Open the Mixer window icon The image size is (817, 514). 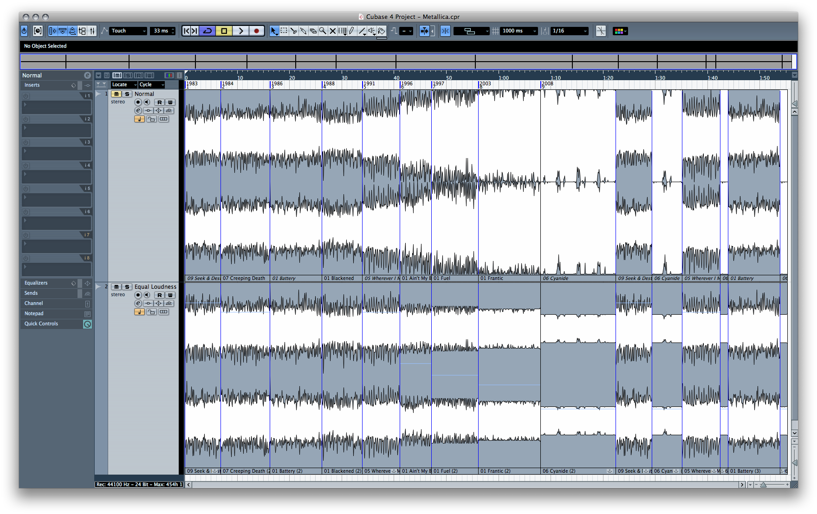pyautogui.click(x=92, y=31)
